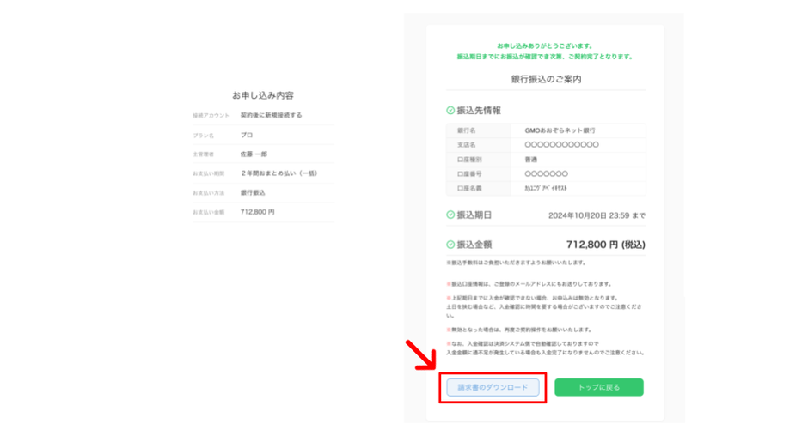Click the check icon beside 振込期日
The width and height of the screenshot is (808, 436).
tap(450, 215)
